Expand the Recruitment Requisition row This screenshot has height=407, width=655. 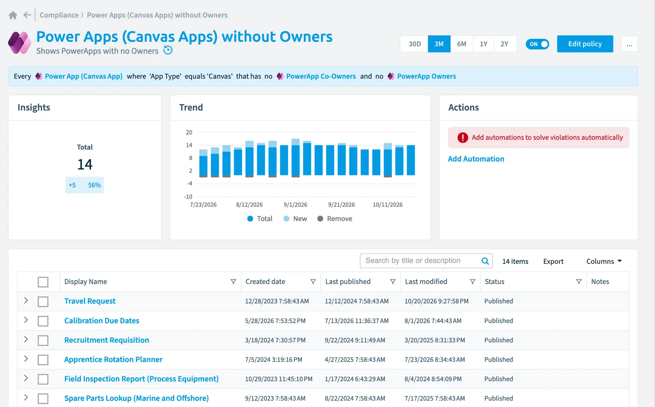26,339
